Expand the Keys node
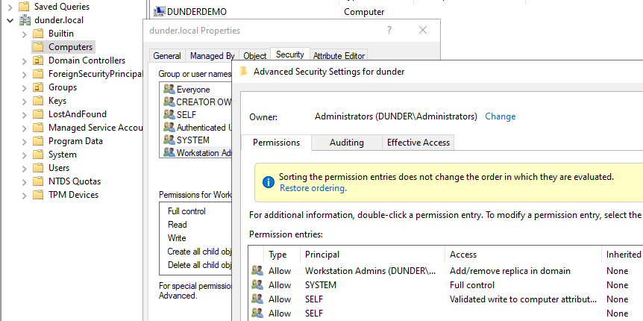The width and height of the screenshot is (643, 321). [25, 101]
